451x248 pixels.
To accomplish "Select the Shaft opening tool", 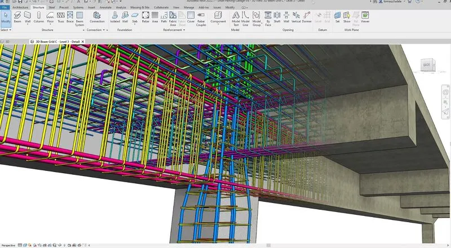I will click(x=277, y=17).
